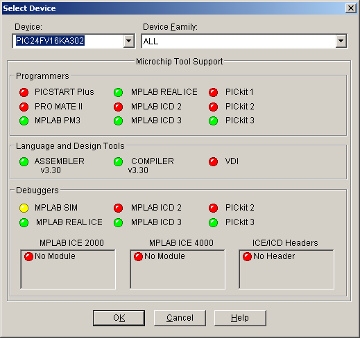Image resolution: width=360 pixels, height=338 pixels.
Task: Click red indicator in MPLAB ICE 2000 box
Action: 29,257
